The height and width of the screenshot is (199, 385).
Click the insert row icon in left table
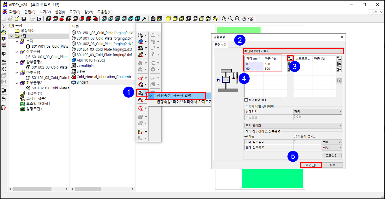pyautogui.click(x=290, y=58)
